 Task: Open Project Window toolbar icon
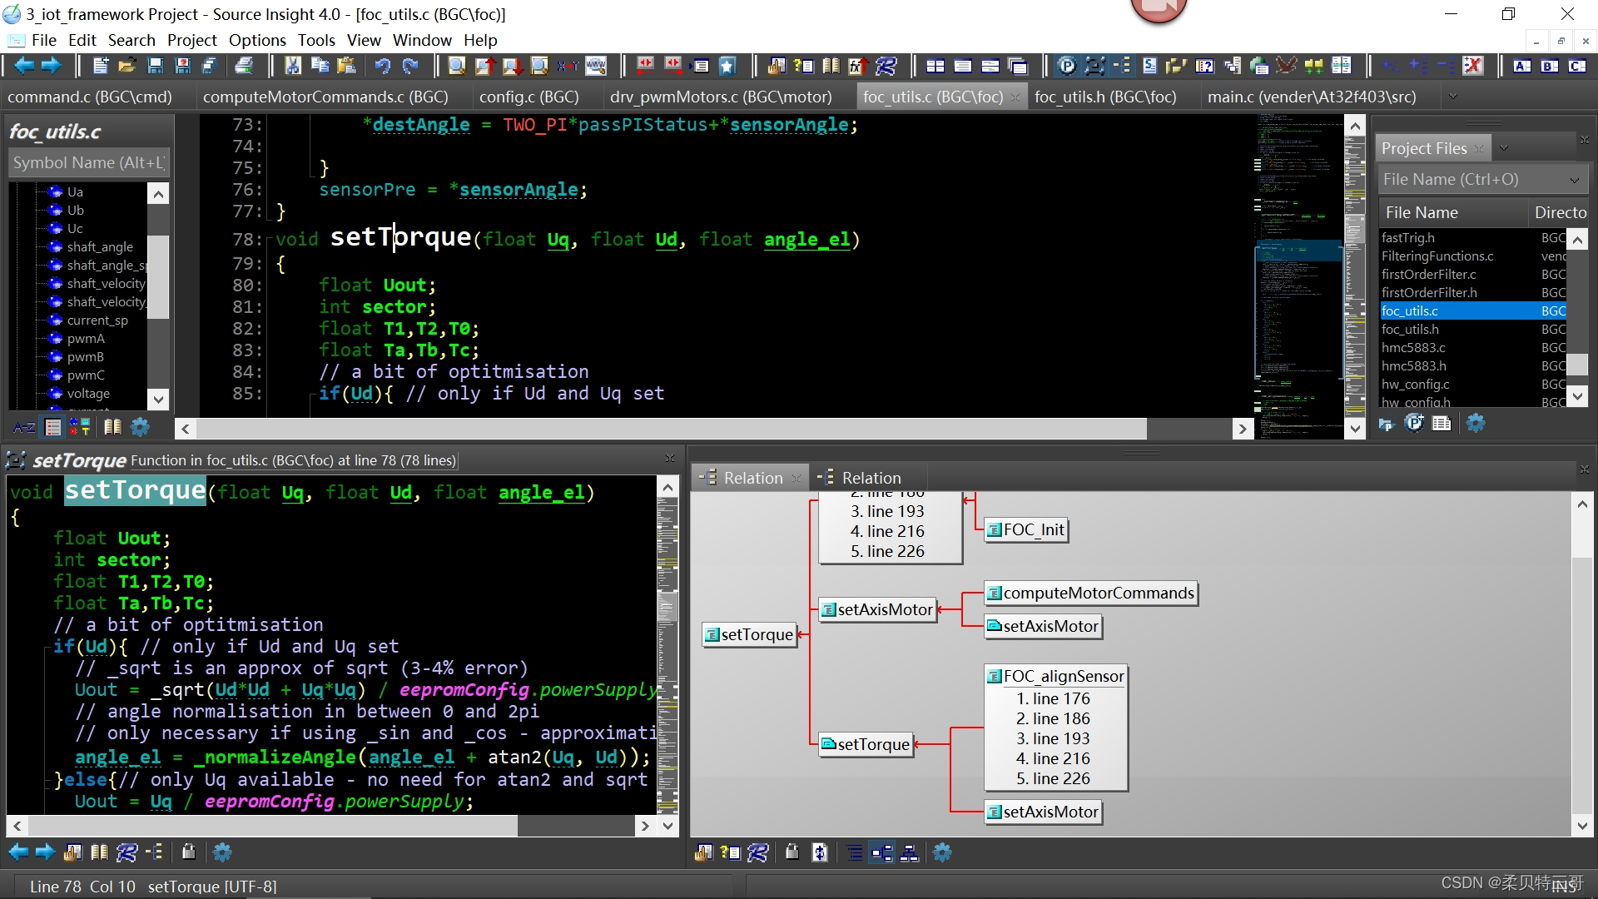tap(1066, 66)
